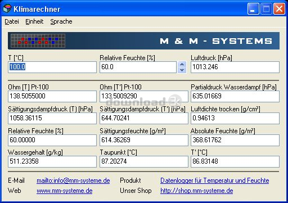The height and width of the screenshot is (203, 288).
Task: Decrease relative humidity with the down arrow
Action: tap(182, 70)
